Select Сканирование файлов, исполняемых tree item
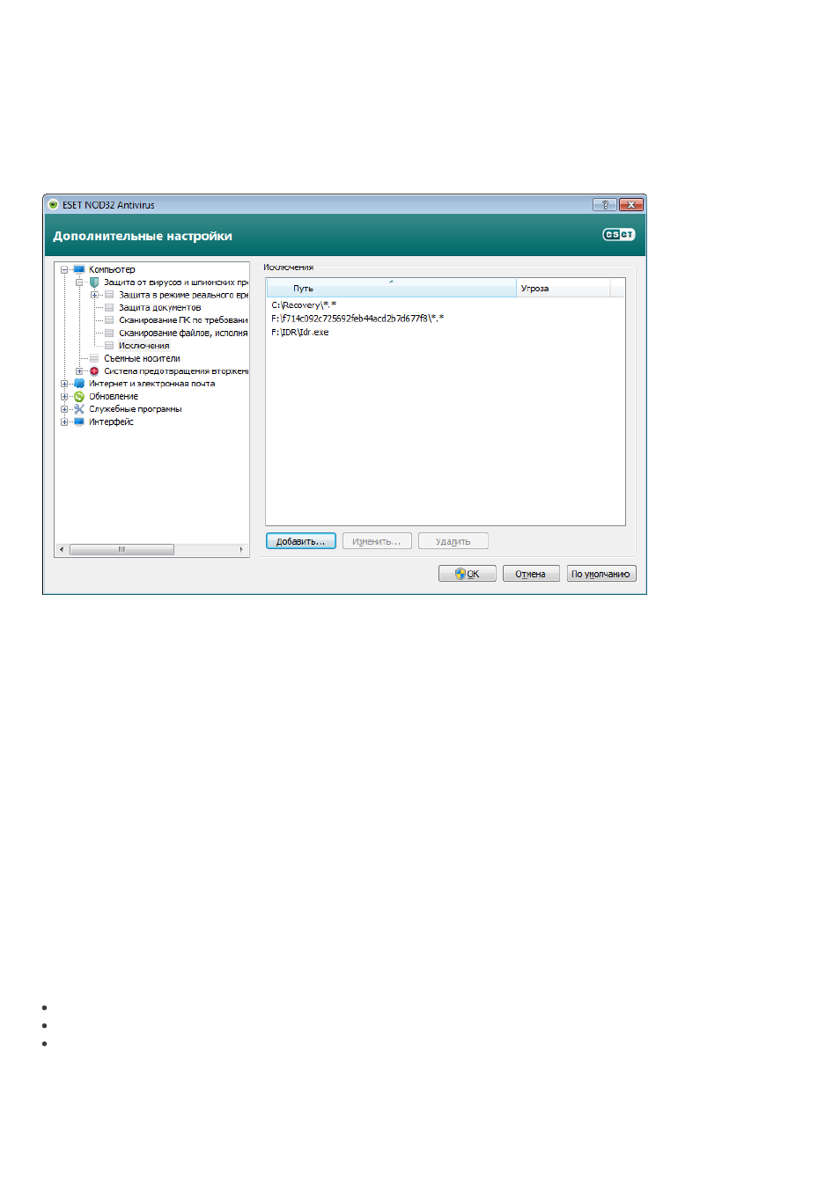 point(183,334)
